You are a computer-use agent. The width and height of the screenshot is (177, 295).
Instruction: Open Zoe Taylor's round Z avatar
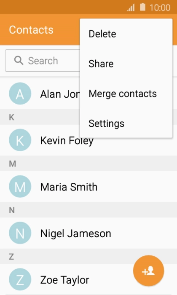20,279
